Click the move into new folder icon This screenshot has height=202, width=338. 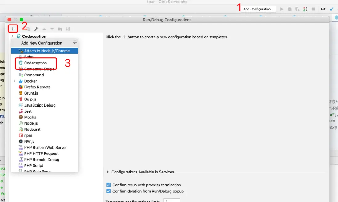click(60, 29)
